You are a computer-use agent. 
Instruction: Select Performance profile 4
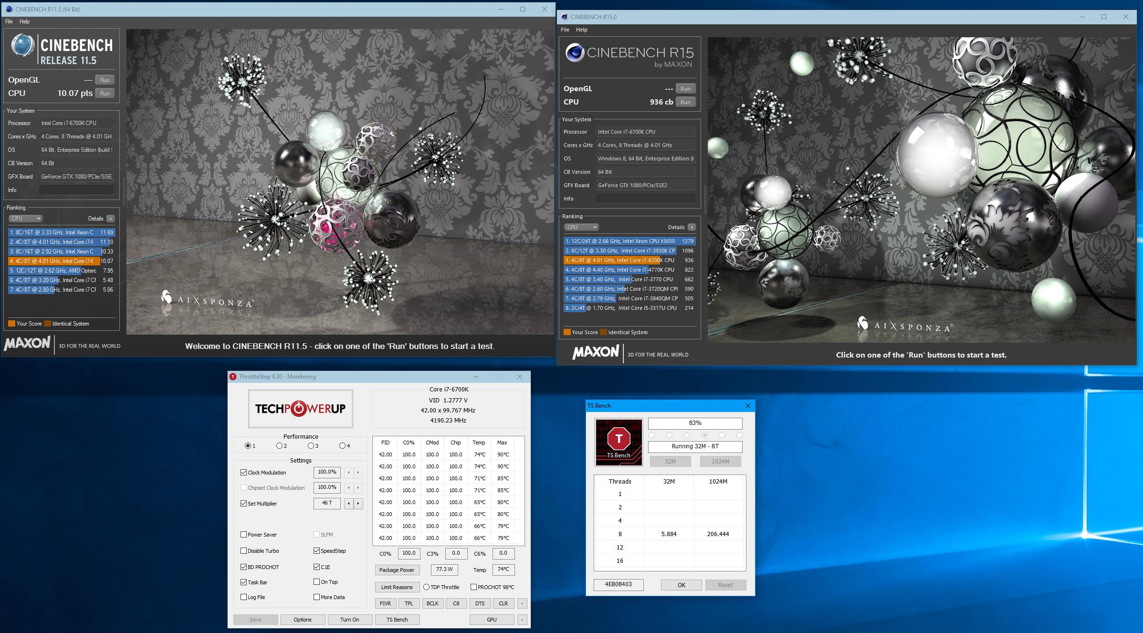[x=342, y=446]
